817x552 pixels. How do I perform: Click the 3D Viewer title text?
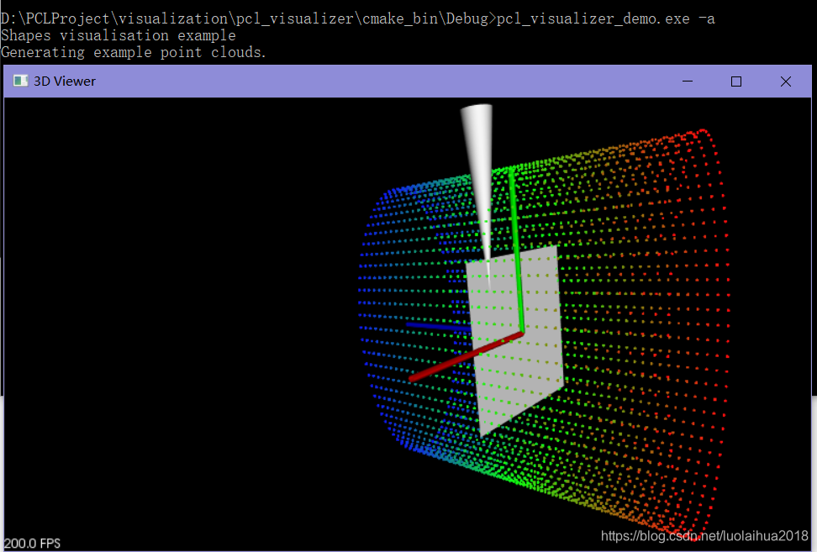click(x=65, y=81)
